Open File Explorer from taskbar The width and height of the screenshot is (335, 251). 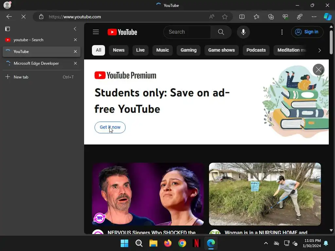pyautogui.click(x=153, y=243)
